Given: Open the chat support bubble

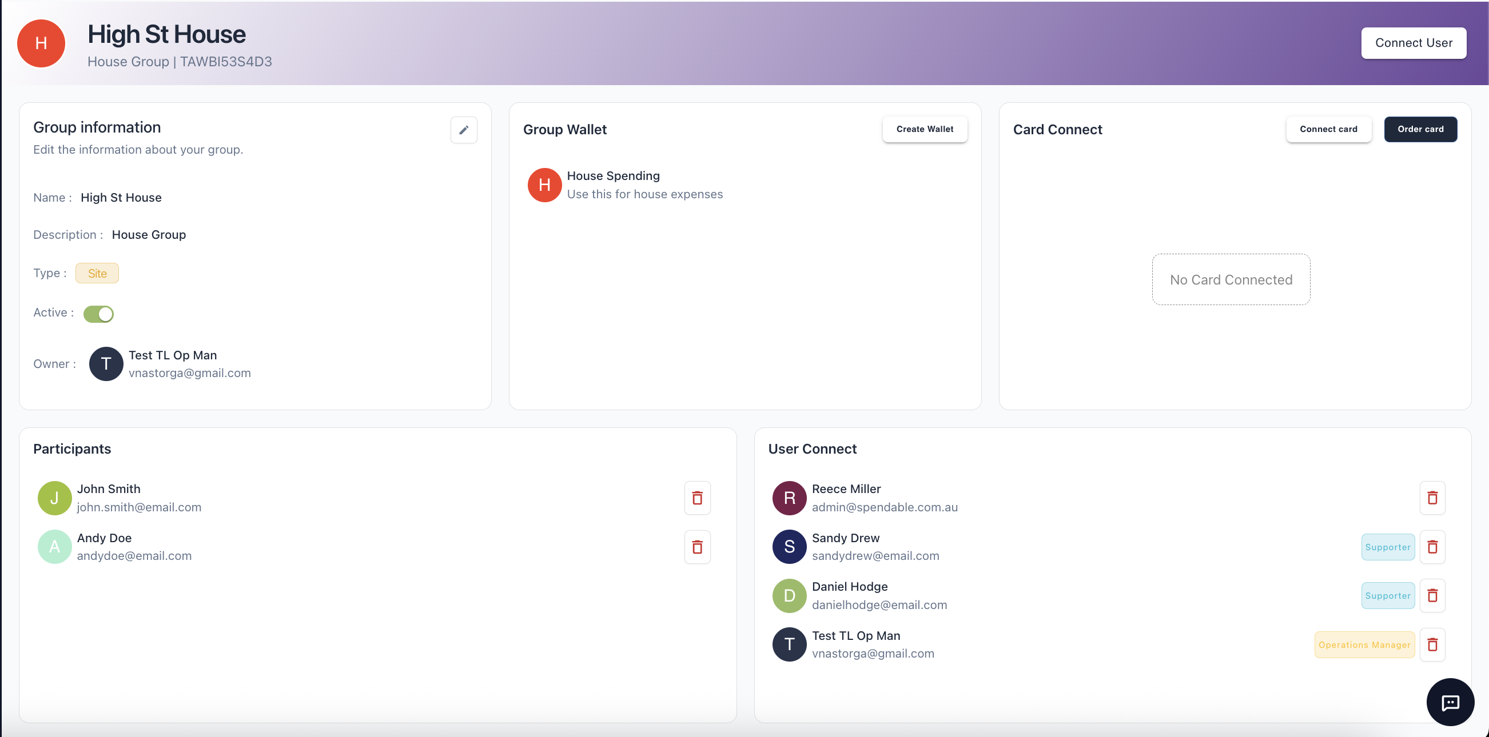Looking at the screenshot, I should coord(1450,702).
